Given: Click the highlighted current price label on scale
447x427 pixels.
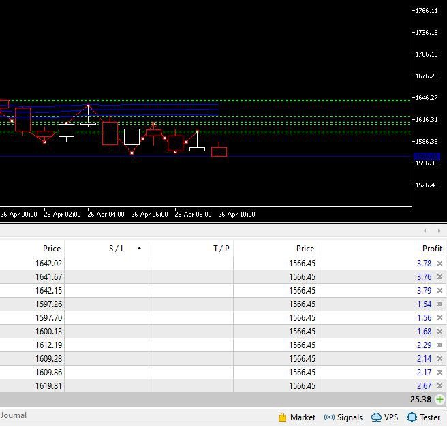Looking at the screenshot, I should (427, 156).
